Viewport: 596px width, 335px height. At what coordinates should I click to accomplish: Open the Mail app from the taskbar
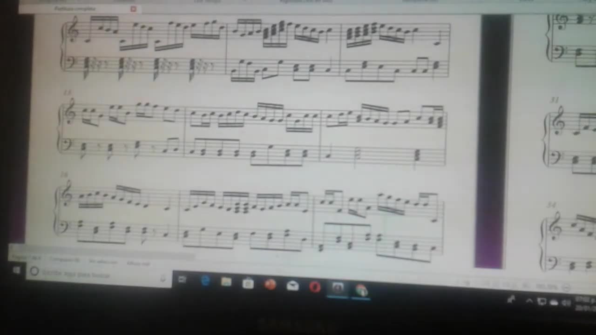[x=292, y=286]
